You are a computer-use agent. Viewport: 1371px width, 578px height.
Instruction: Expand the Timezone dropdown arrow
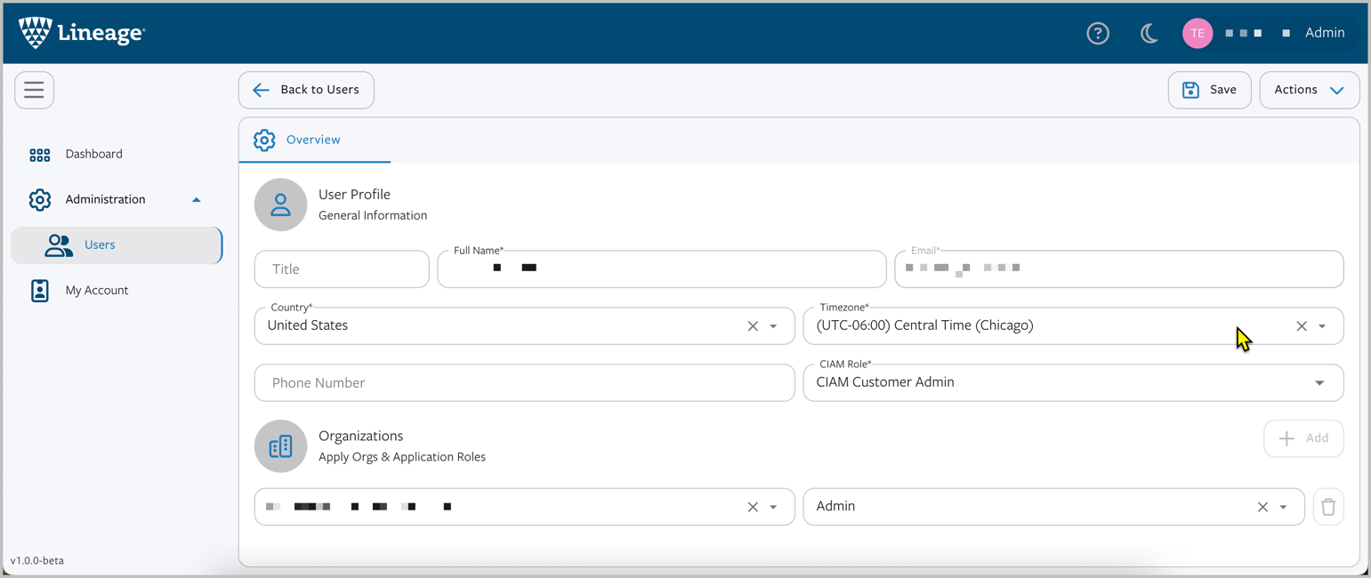pos(1322,326)
